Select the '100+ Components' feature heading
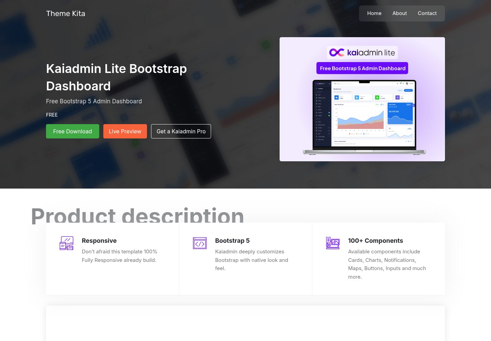Image resolution: width=491 pixels, height=341 pixels. (375, 241)
